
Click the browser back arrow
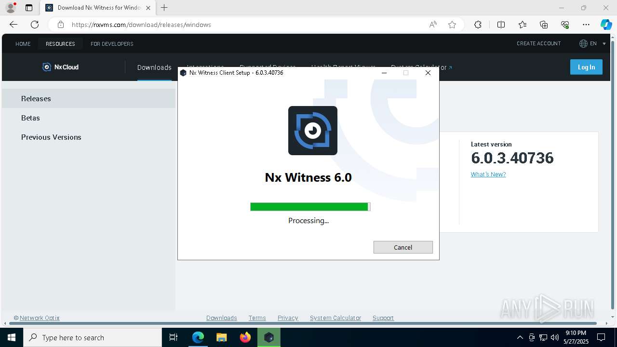[13, 25]
